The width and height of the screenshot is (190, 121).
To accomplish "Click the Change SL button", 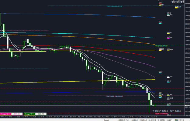I will [x=5, y=114].
